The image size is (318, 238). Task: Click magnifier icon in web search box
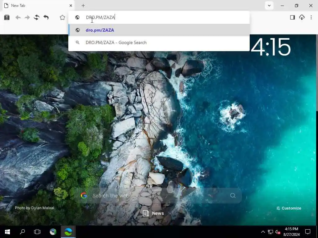[x=233, y=196]
